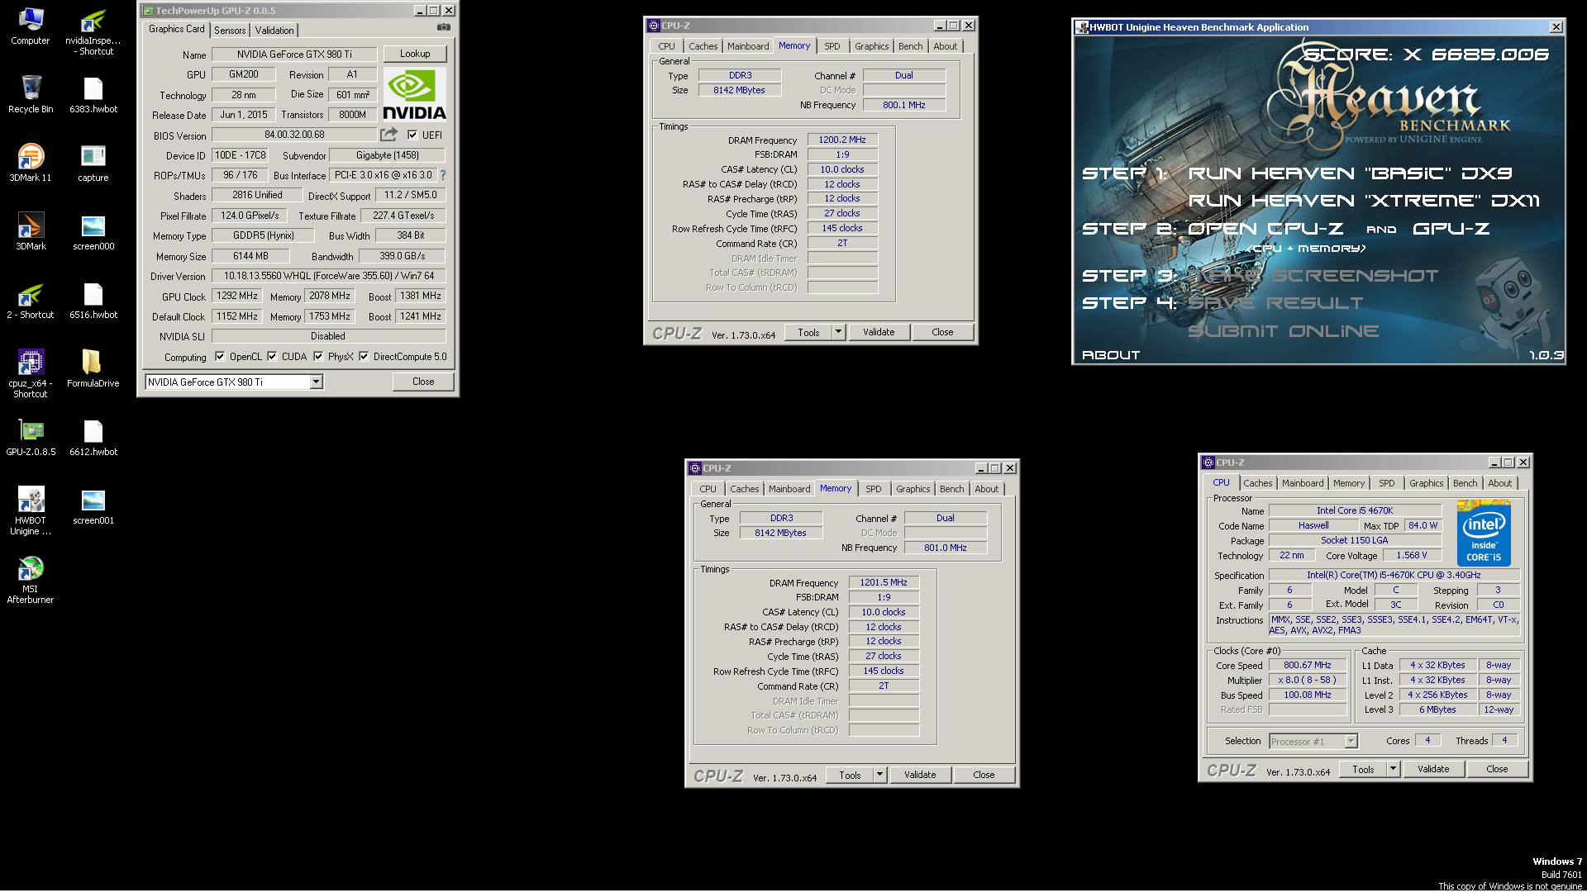The image size is (1587, 892).
Task: Select the screen000 image icon
Action: (93, 232)
